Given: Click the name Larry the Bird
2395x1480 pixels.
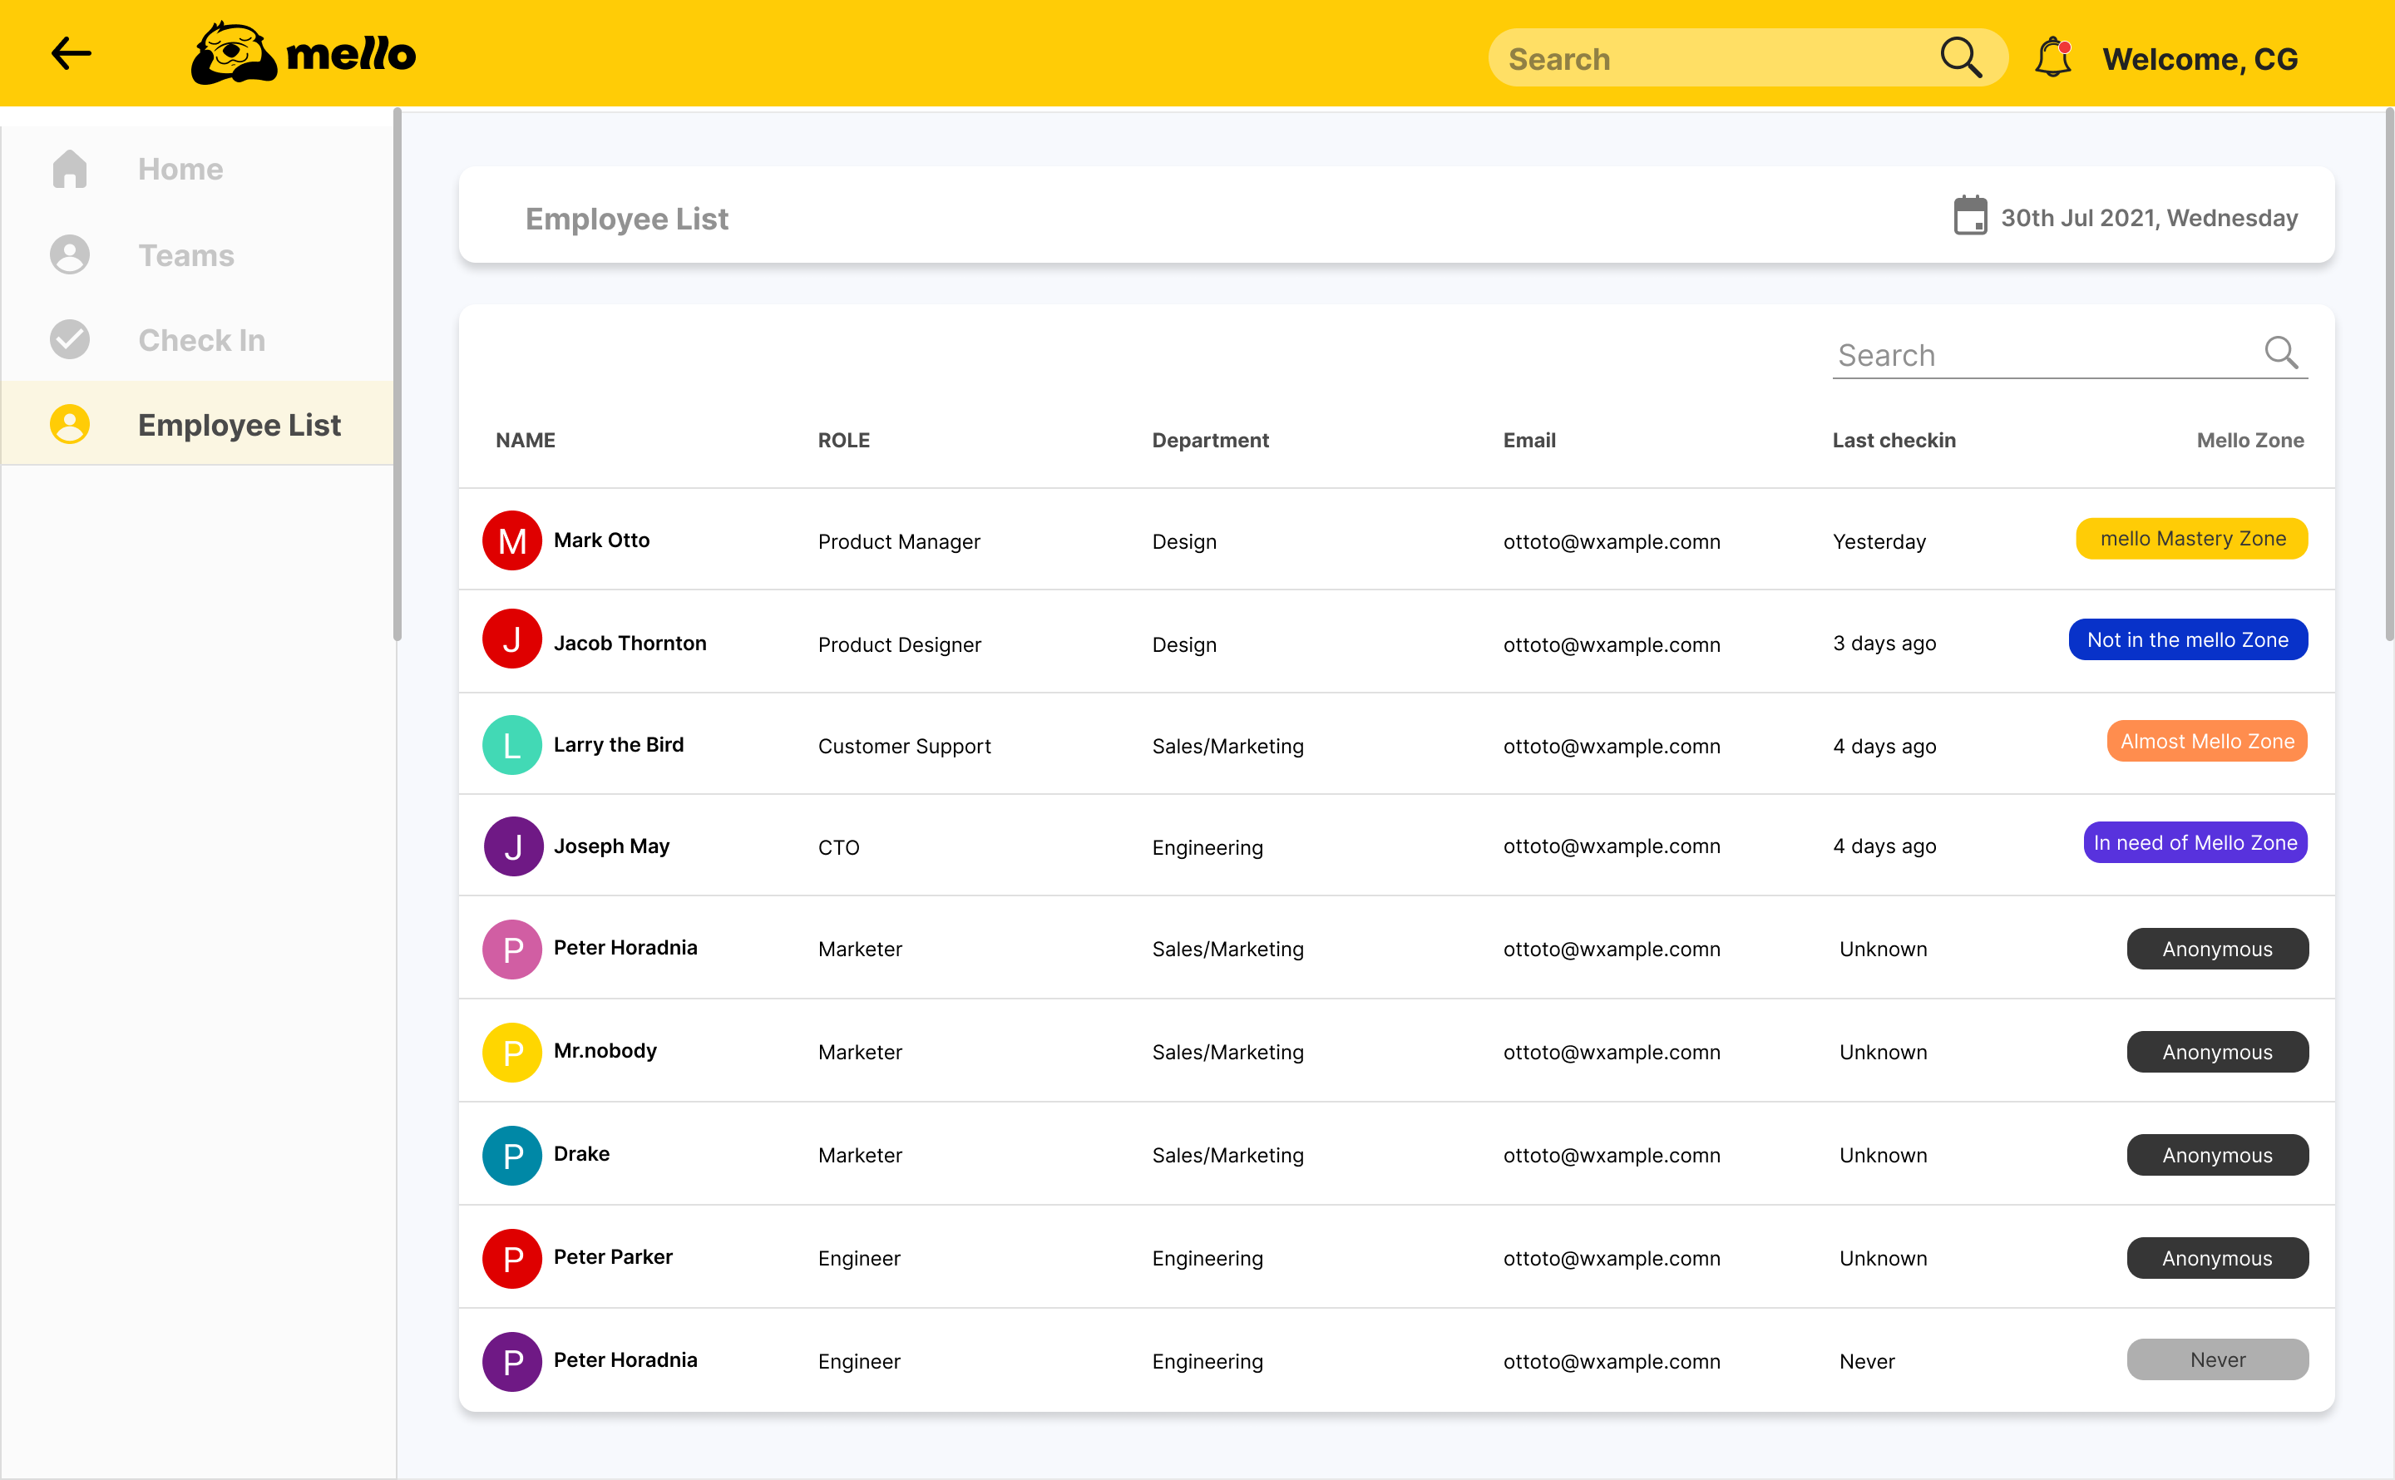Looking at the screenshot, I should (619, 745).
